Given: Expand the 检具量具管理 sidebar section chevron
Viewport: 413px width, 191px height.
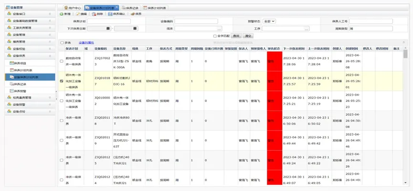Looking at the screenshot, I should tap(50, 98).
